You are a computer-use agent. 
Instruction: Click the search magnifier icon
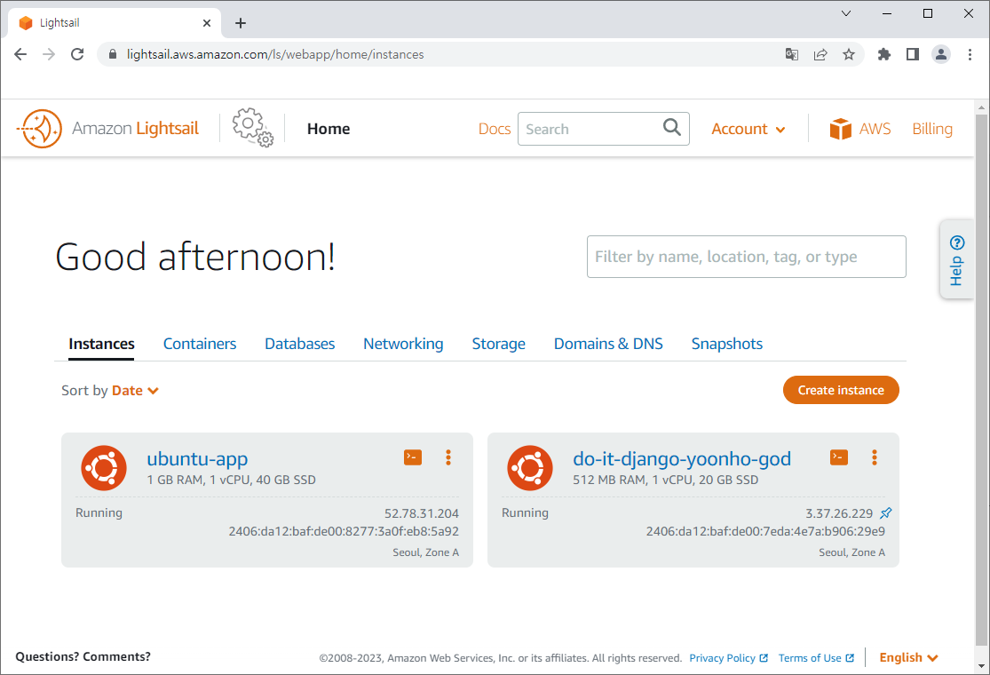coord(672,128)
